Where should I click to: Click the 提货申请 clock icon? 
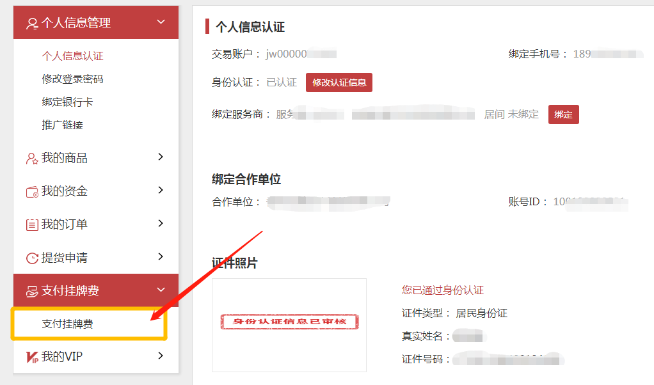click(x=32, y=258)
